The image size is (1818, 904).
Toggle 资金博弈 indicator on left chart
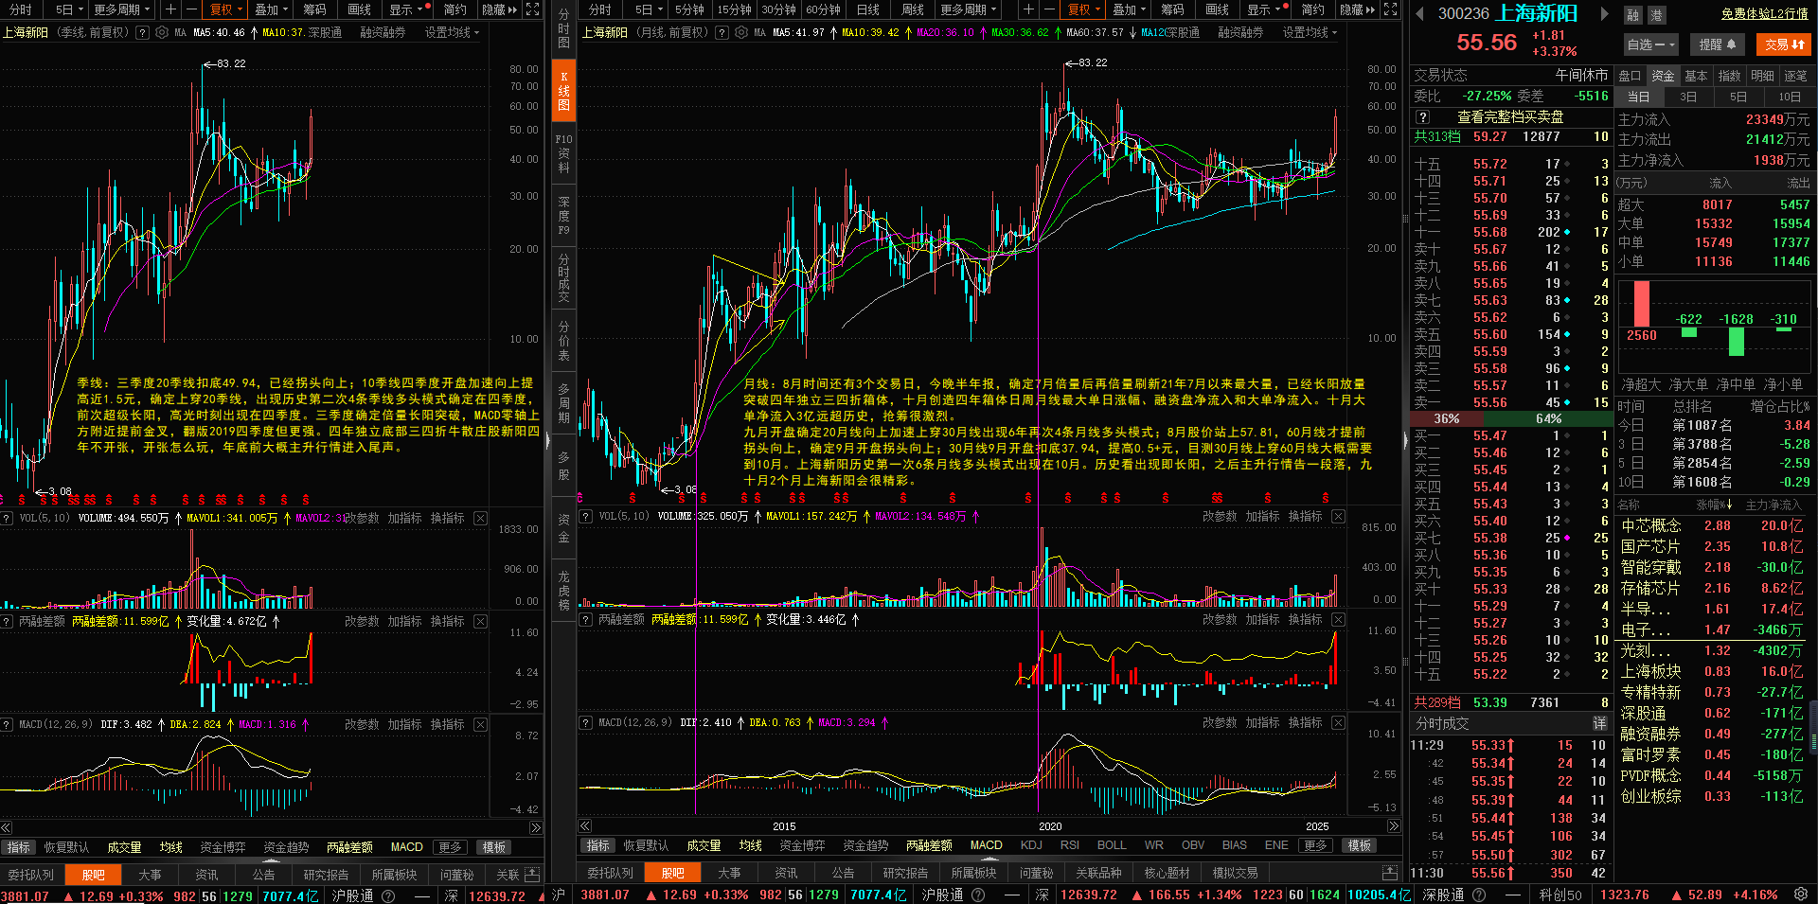point(223,847)
